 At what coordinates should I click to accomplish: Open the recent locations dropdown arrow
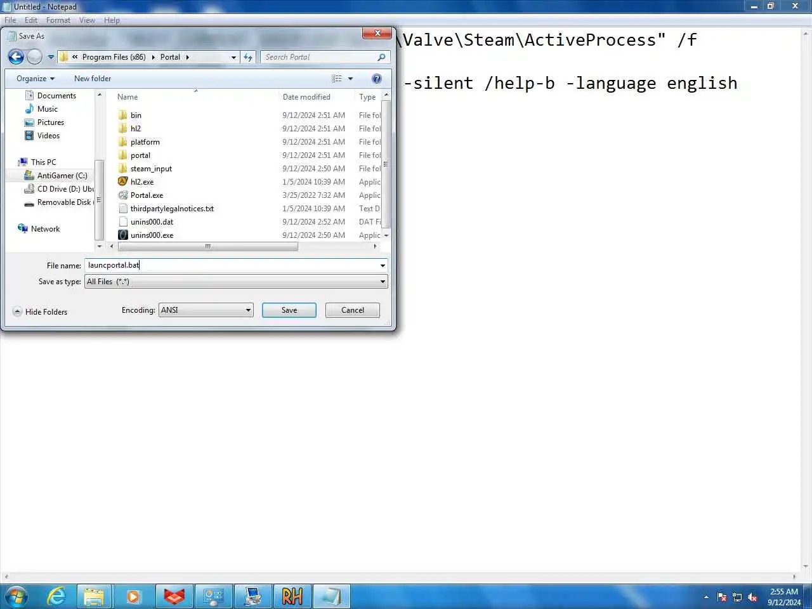click(x=51, y=57)
